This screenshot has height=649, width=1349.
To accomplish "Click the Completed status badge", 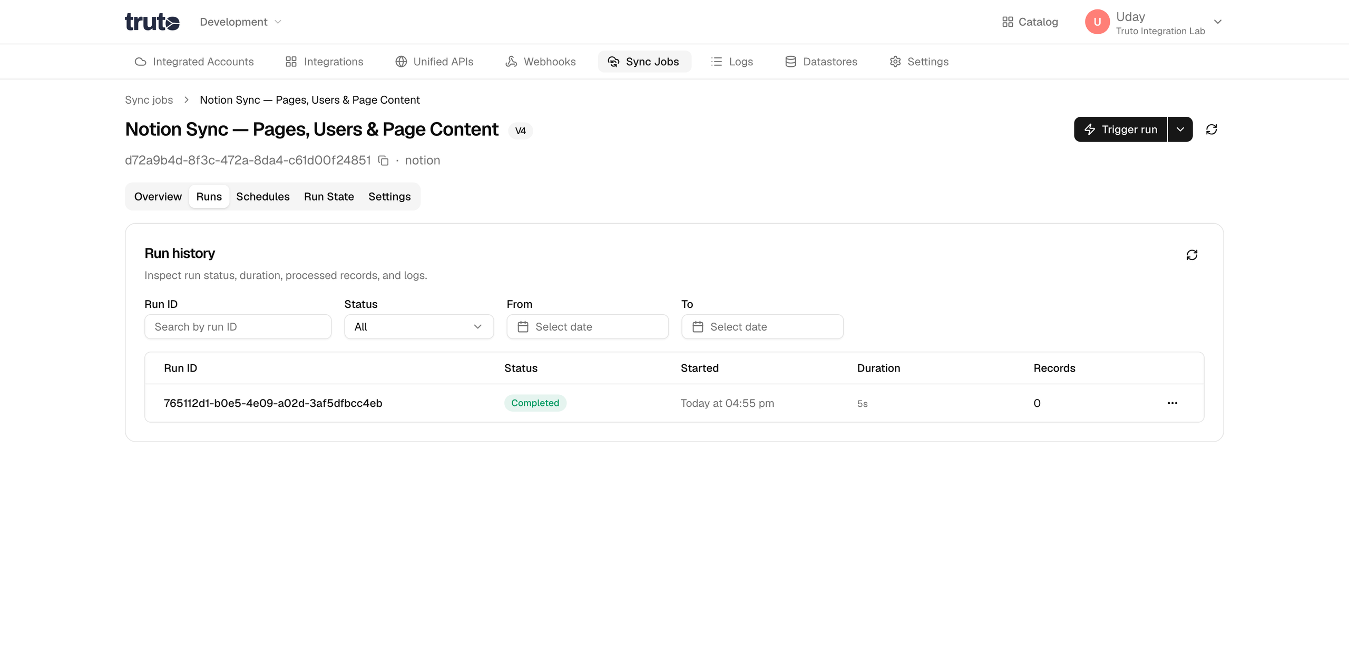I will coord(535,403).
